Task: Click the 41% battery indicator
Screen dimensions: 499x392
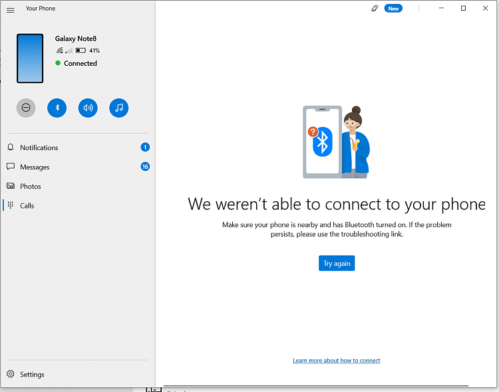Action: (x=88, y=50)
